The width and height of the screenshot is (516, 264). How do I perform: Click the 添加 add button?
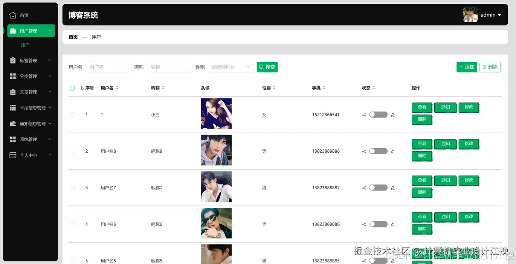tap(467, 67)
